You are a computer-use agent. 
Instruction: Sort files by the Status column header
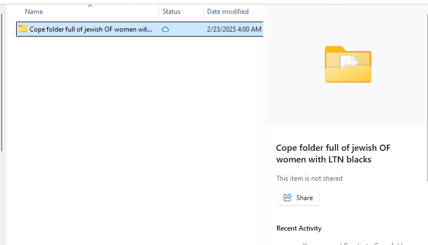[172, 12]
